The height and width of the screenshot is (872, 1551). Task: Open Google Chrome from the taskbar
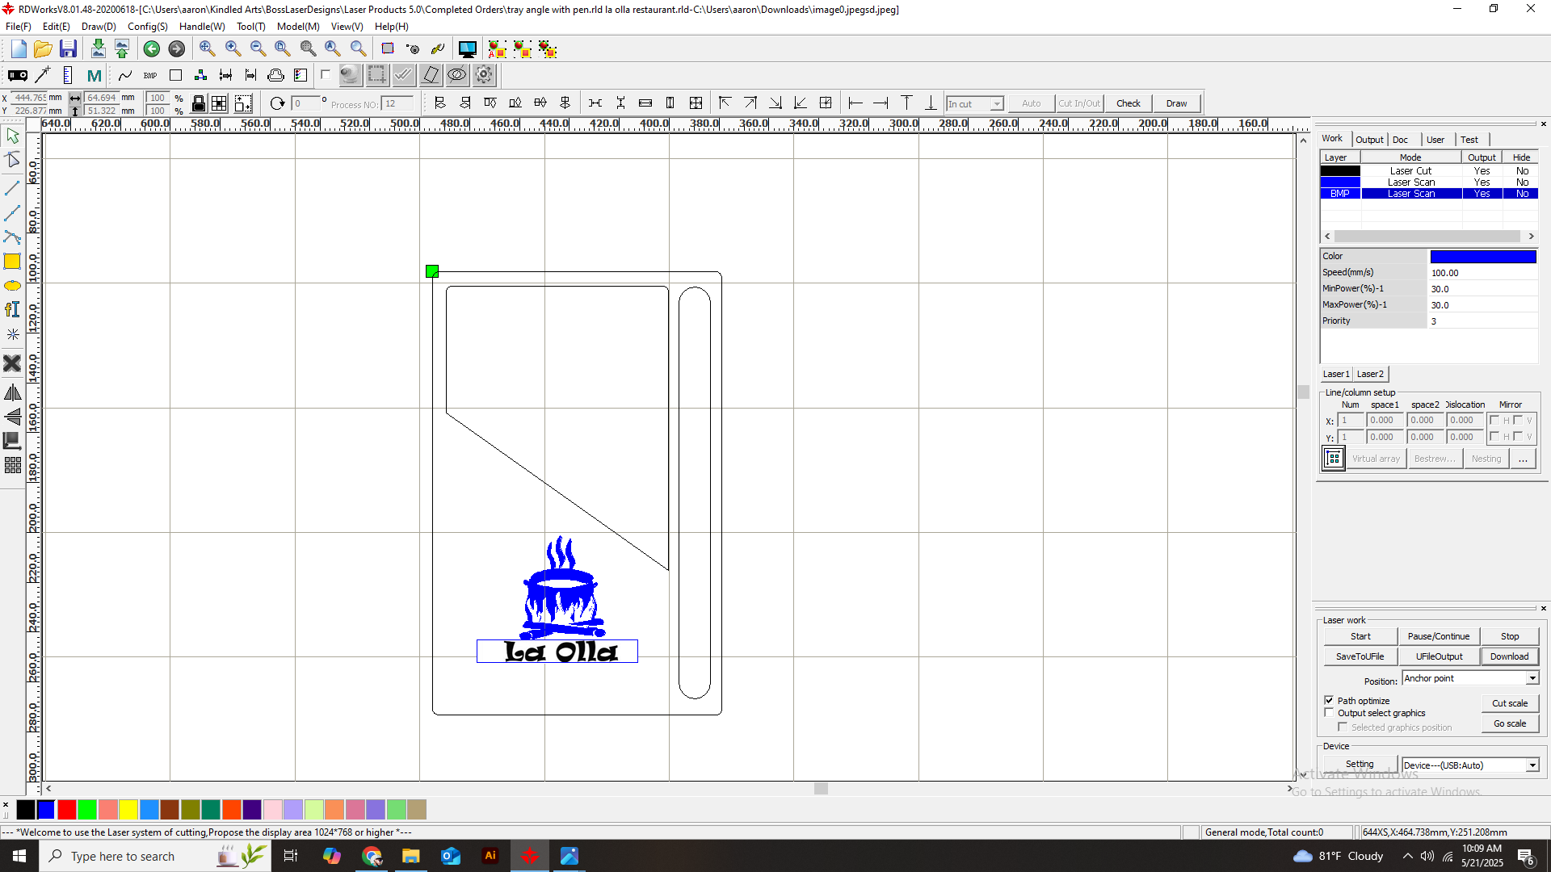[x=372, y=856]
